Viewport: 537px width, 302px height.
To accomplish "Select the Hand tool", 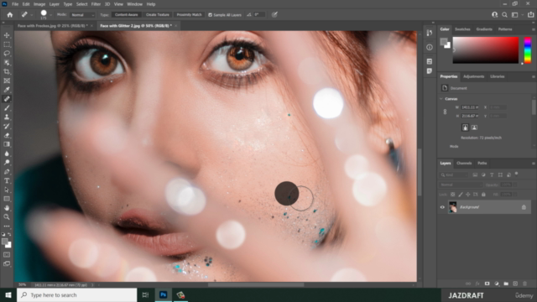I will [x=7, y=208].
